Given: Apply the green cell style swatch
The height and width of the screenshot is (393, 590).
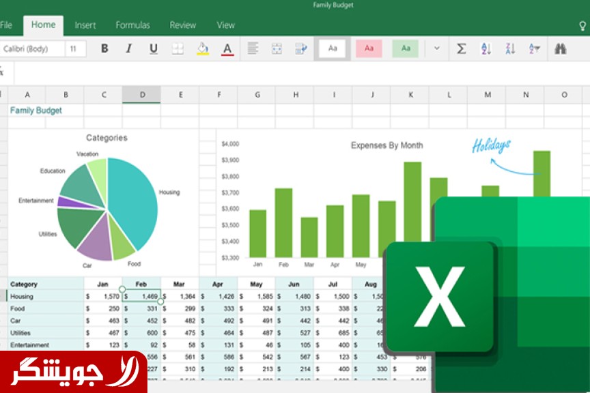Looking at the screenshot, I should 405,48.
